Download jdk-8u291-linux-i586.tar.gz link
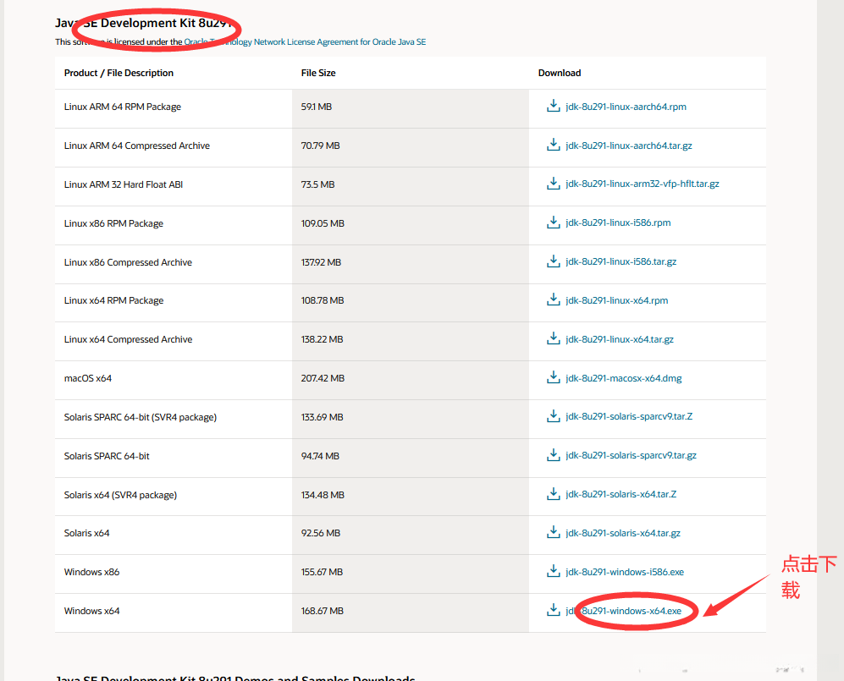This screenshot has width=844, height=681. click(x=621, y=261)
